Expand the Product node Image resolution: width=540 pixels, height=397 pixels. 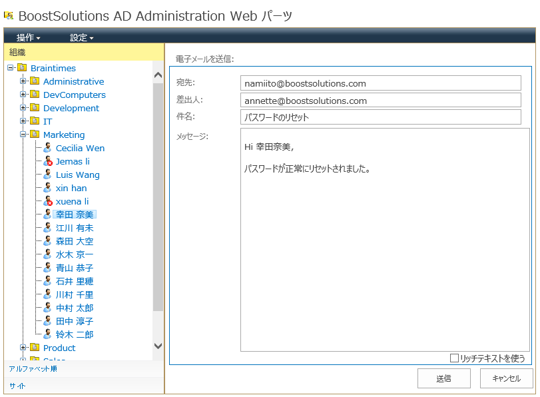point(23,348)
